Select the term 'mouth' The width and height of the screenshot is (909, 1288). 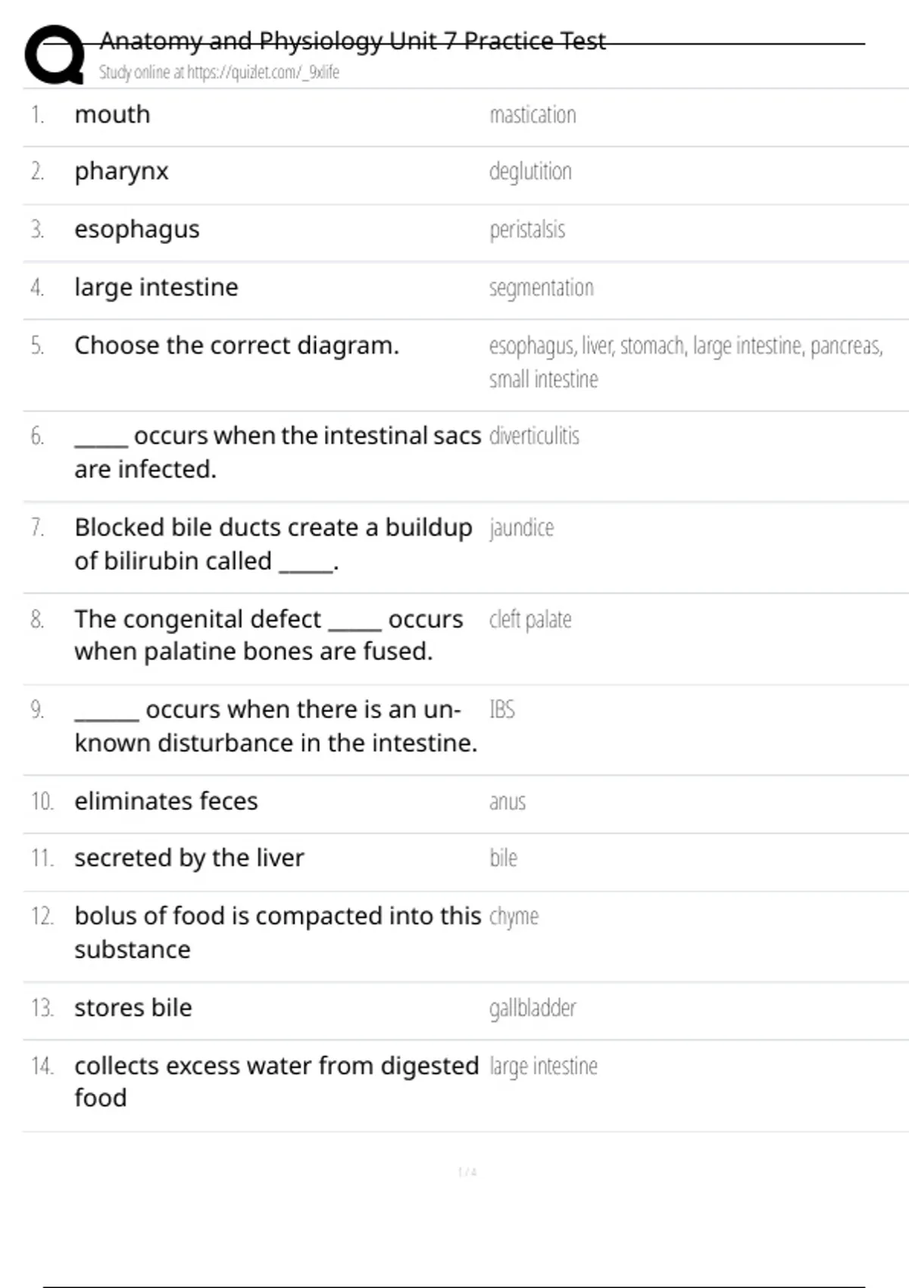112,114
